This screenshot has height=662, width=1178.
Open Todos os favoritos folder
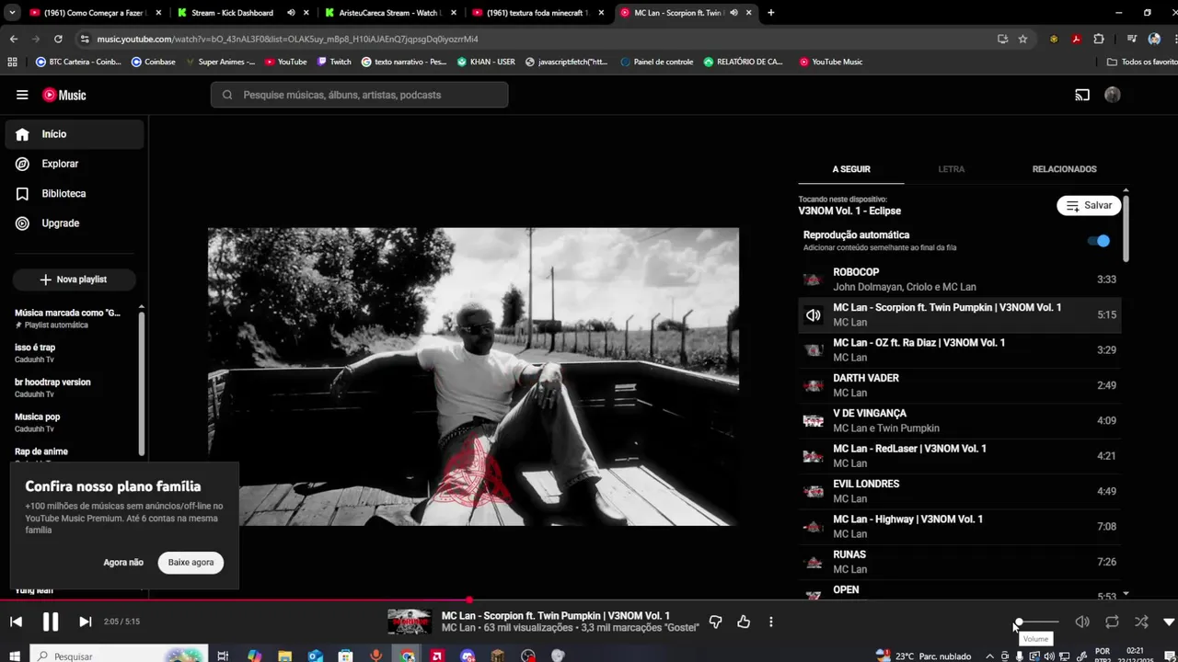tap(1142, 62)
